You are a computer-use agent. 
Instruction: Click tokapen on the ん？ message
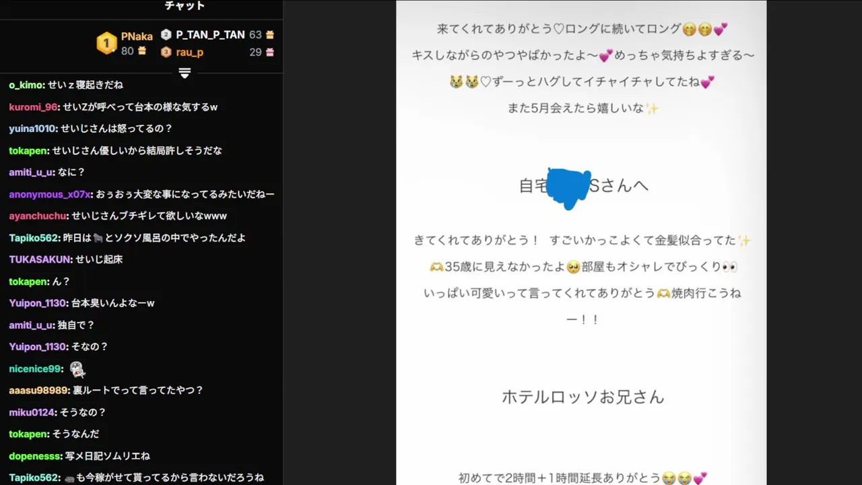coord(28,282)
